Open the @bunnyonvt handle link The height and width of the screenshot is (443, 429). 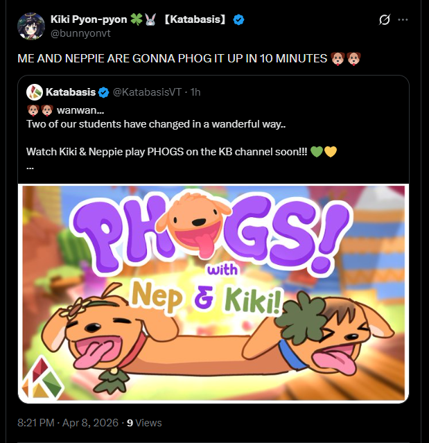pyautogui.click(x=80, y=33)
